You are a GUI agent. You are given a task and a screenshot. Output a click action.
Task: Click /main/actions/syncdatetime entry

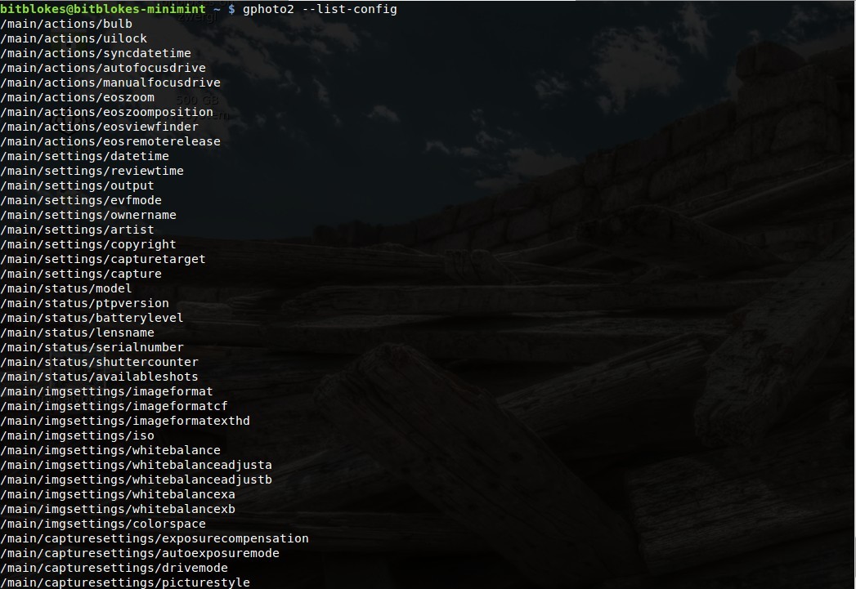[96, 53]
